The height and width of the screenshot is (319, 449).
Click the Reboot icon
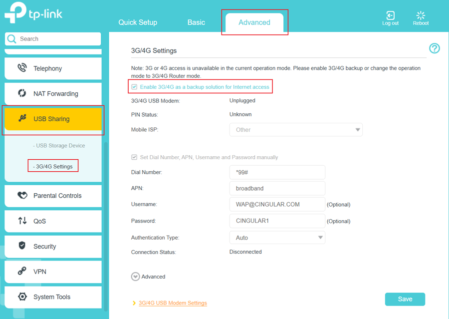pos(420,16)
